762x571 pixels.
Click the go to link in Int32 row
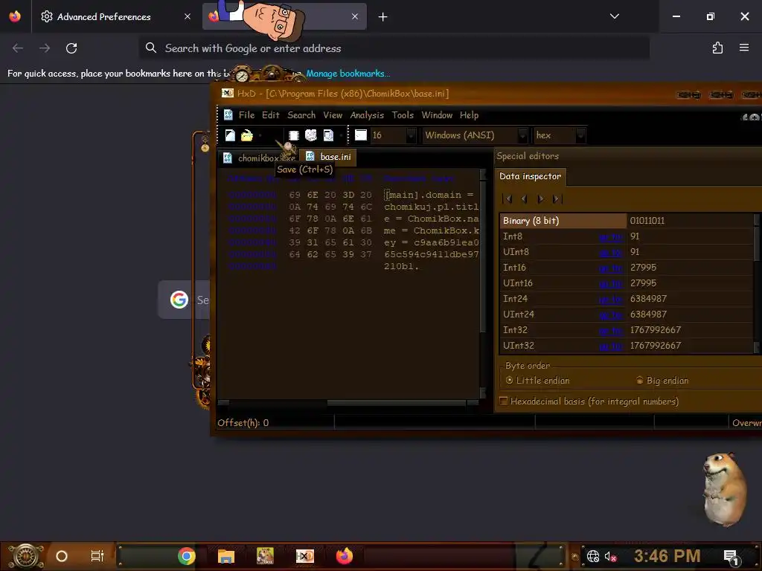[x=611, y=330]
